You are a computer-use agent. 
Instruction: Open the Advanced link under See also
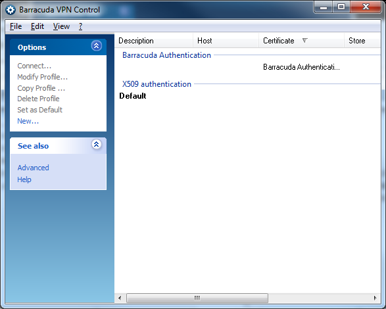[x=33, y=168]
